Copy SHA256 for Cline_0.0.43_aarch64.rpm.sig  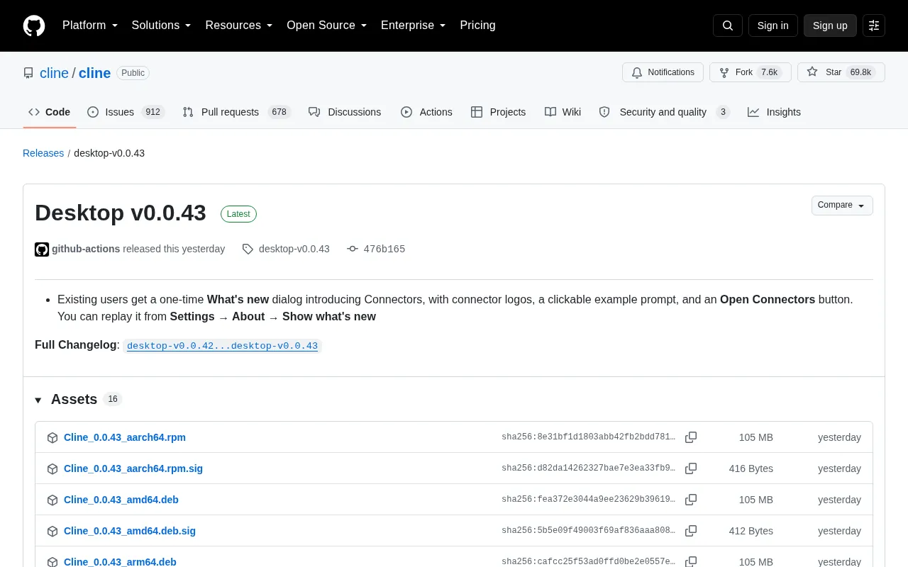691,468
